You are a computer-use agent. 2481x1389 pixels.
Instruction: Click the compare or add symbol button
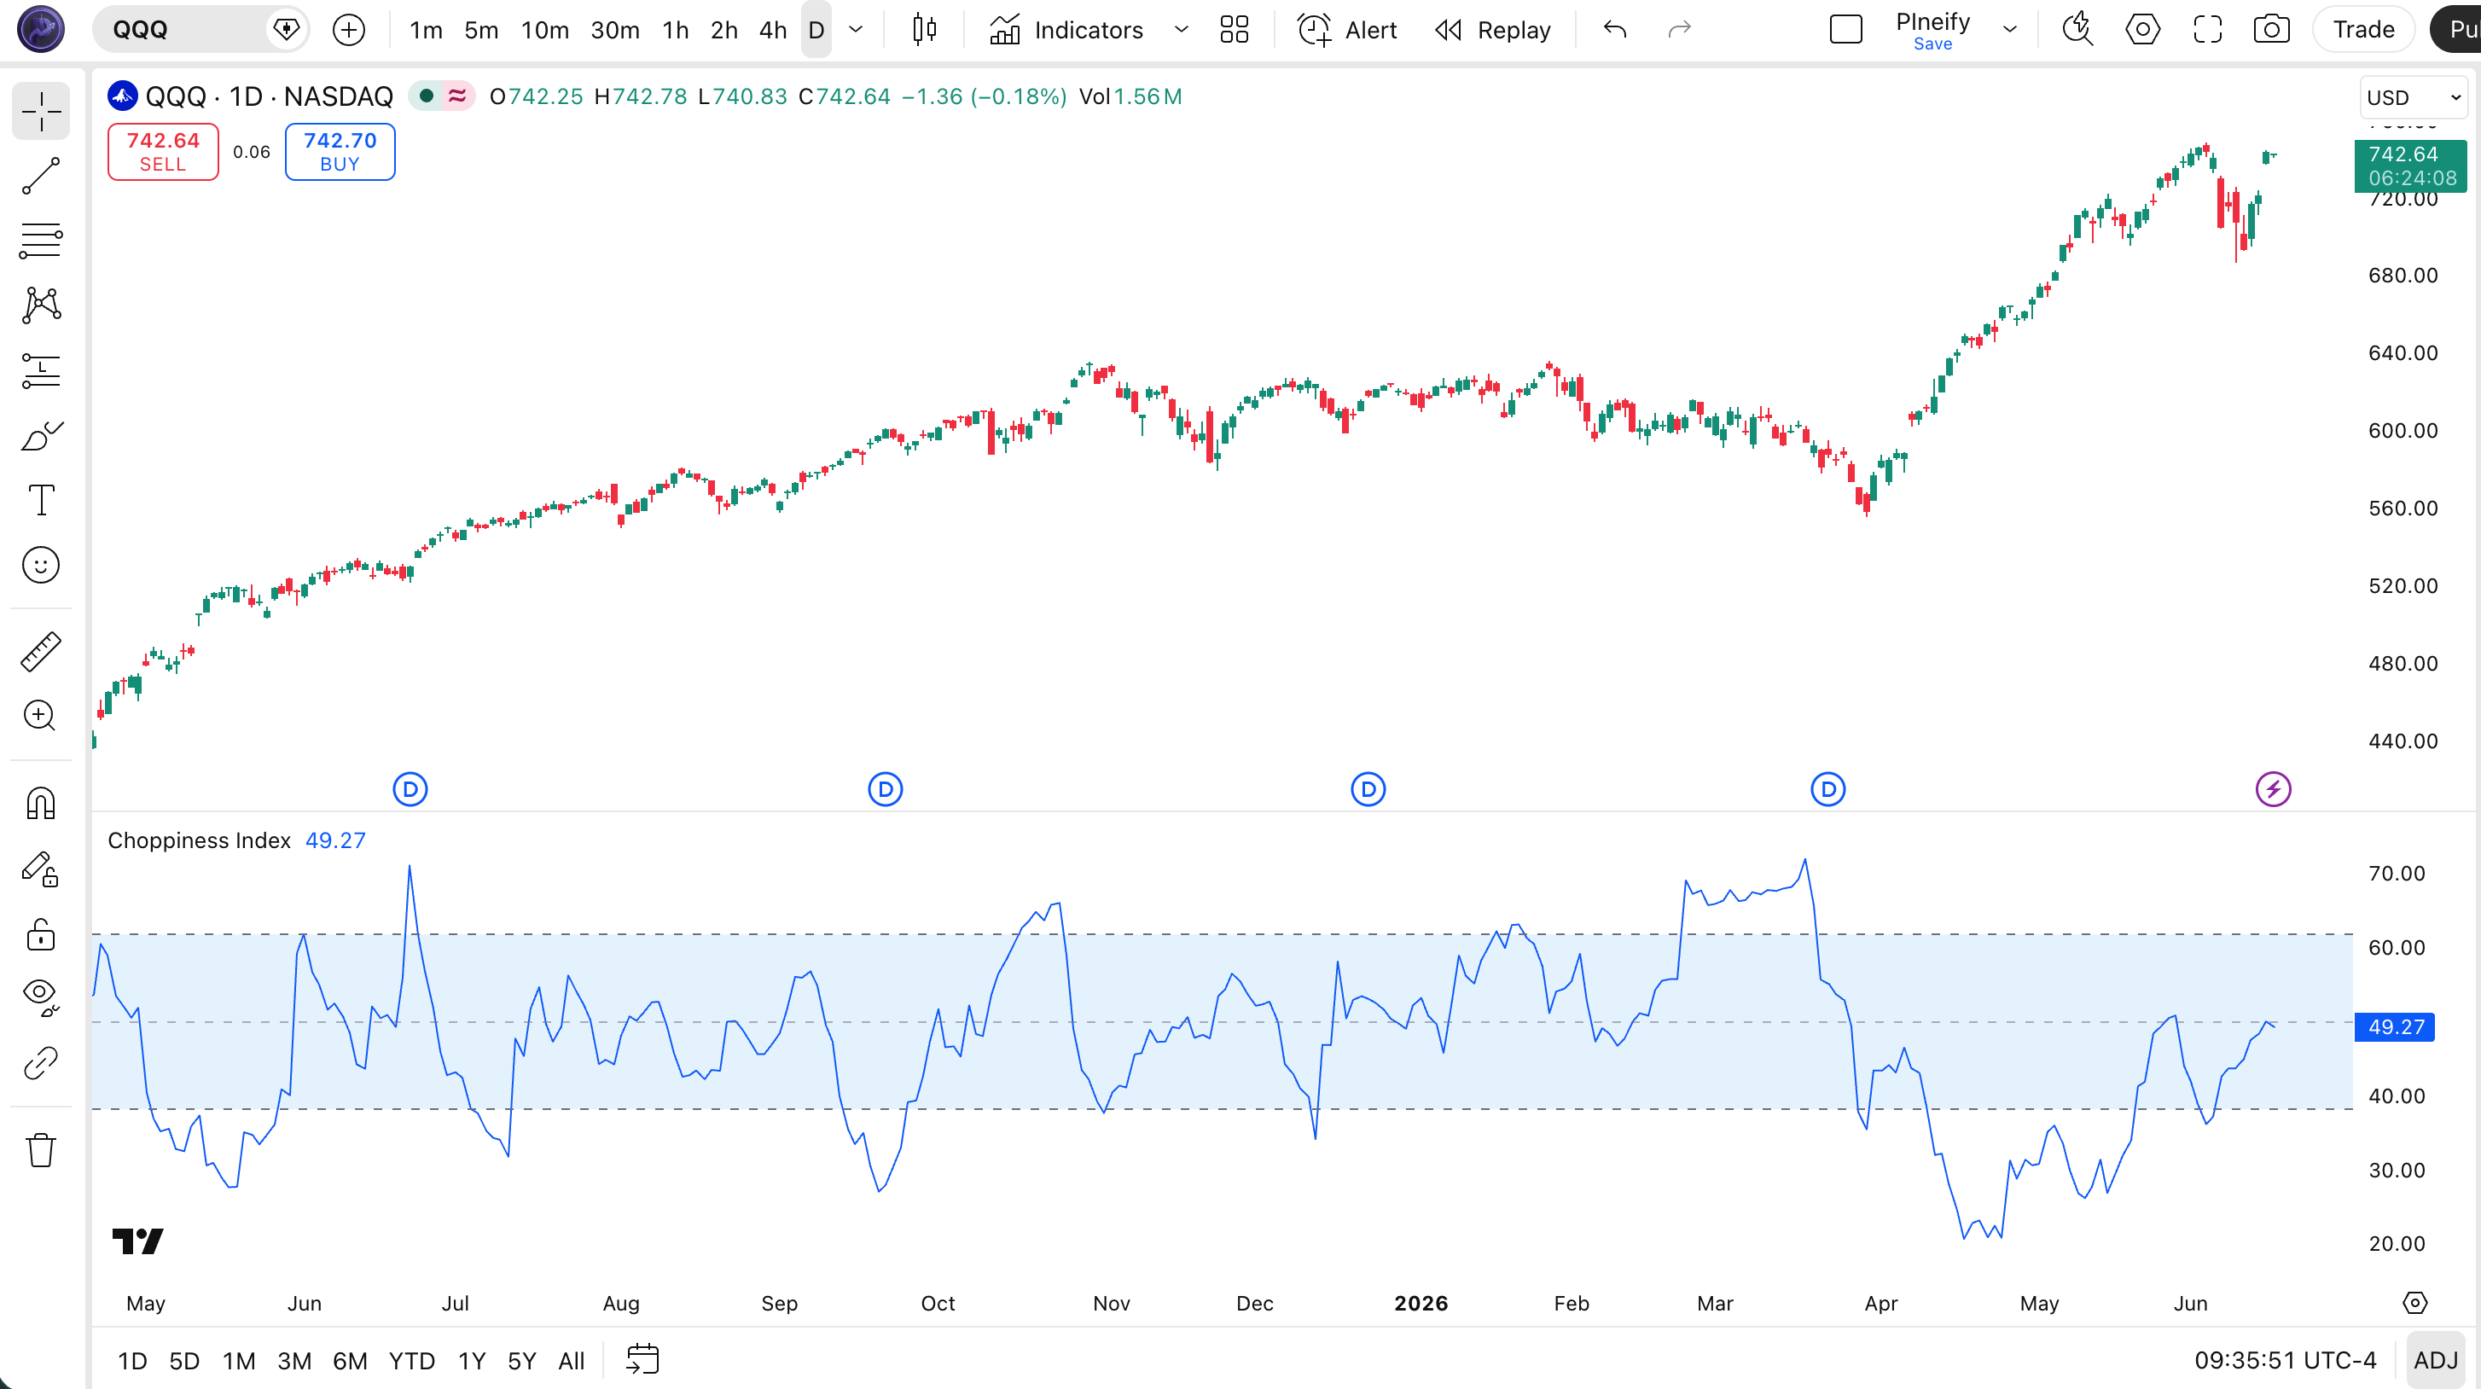tap(349, 30)
